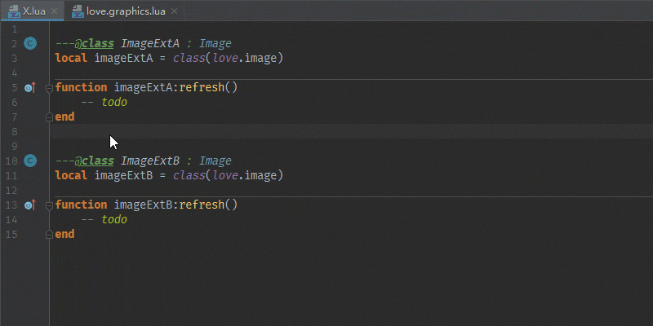Click love.image argument on line 3
The width and height of the screenshot is (653, 326).
[244, 58]
